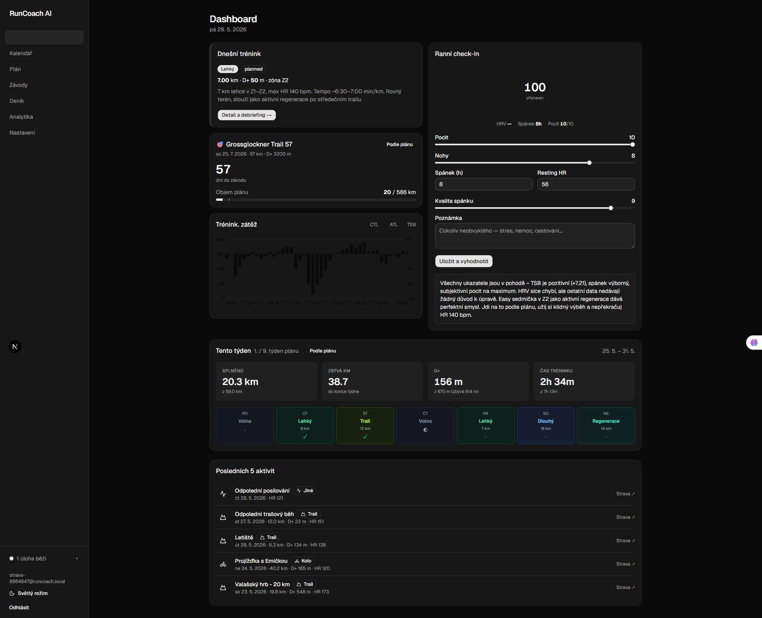Click the checkmark on ST Trail day
The height and width of the screenshot is (618, 762).
coord(365,437)
